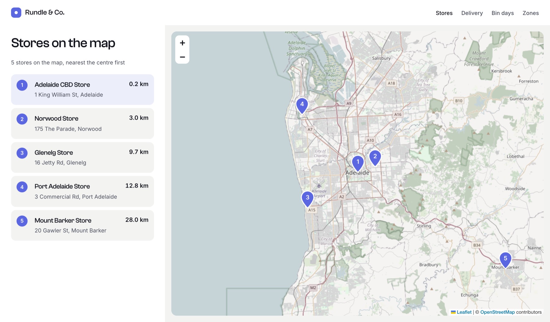Select map pin 5 at Mount Barker
The width and height of the screenshot is (550, 322).
pos(505,260)
